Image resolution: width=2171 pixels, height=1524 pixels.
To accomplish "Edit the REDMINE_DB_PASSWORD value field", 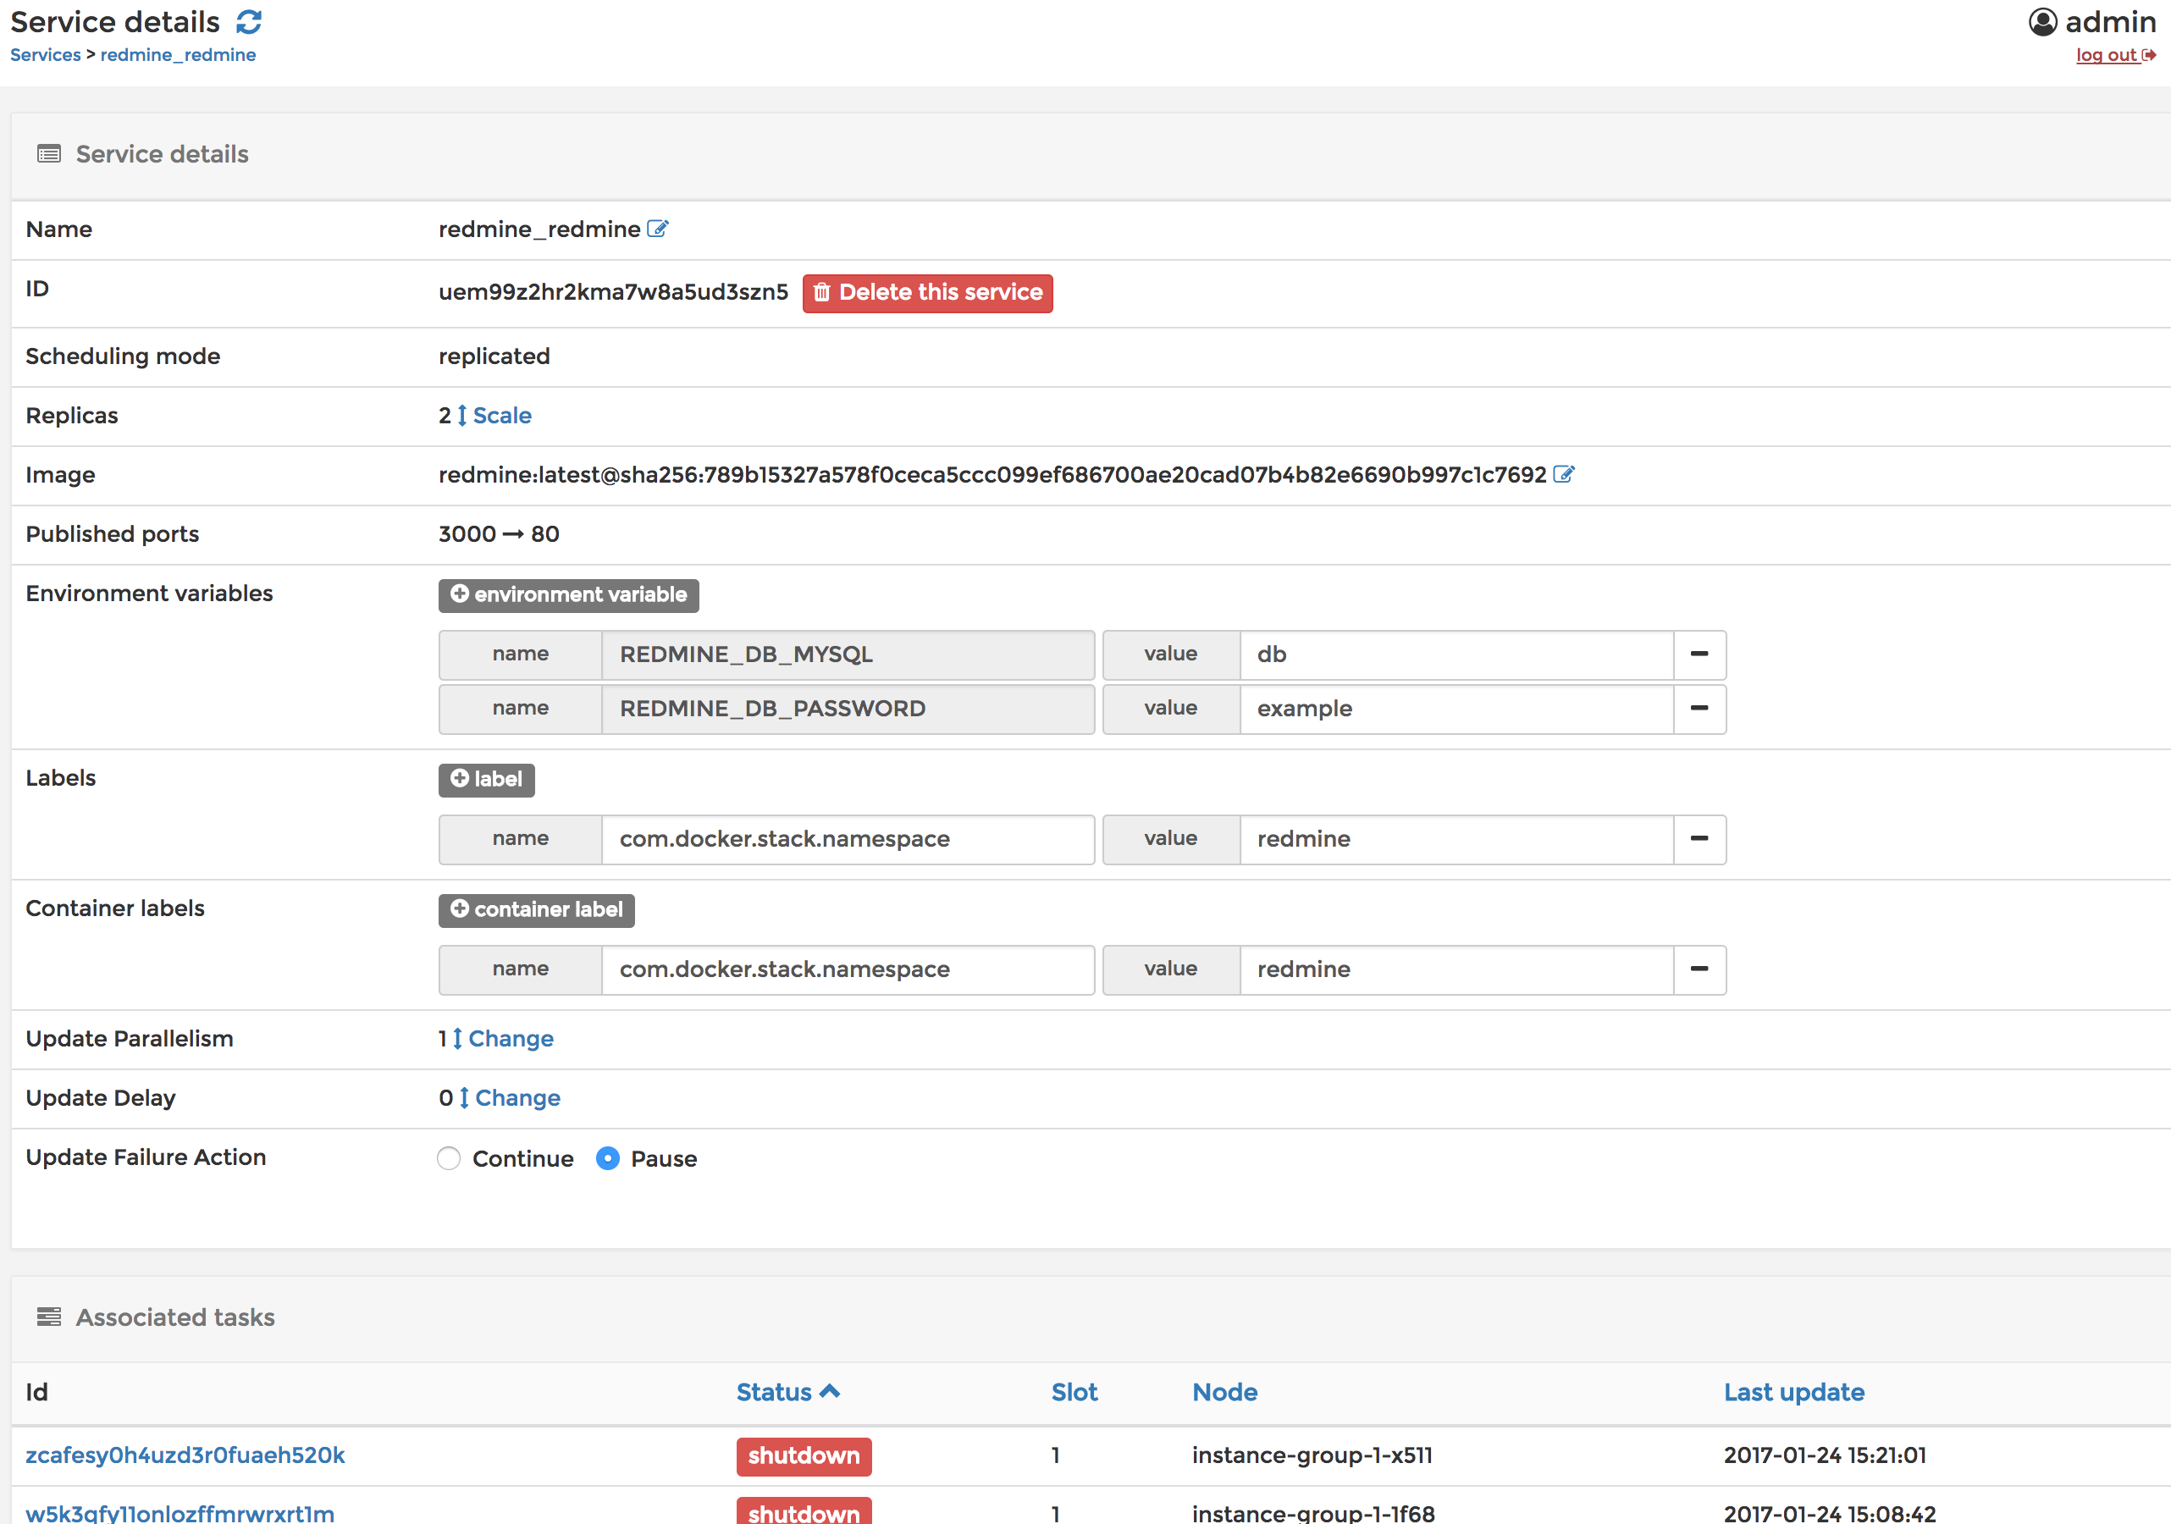I will (1456, 708).
